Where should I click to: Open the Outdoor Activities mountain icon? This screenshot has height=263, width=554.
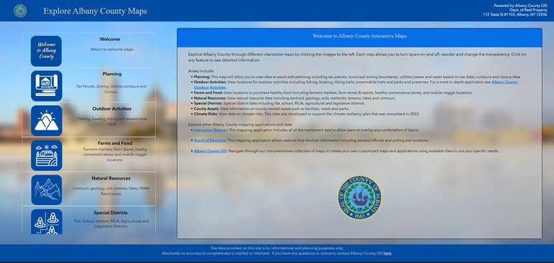(x=46, y=121)
